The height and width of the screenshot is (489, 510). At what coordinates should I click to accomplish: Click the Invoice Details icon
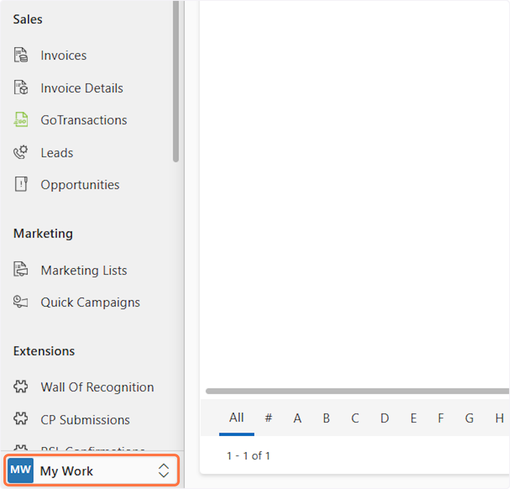pos(21,88)
